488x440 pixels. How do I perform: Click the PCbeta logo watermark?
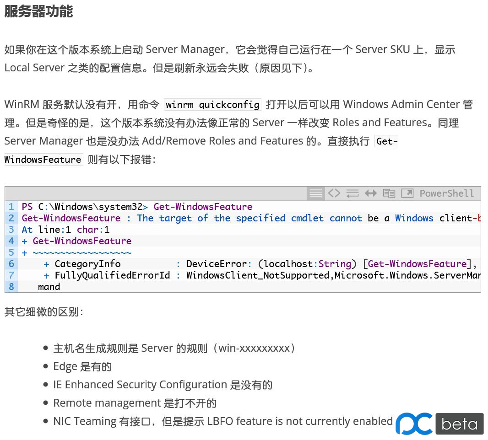439,424
